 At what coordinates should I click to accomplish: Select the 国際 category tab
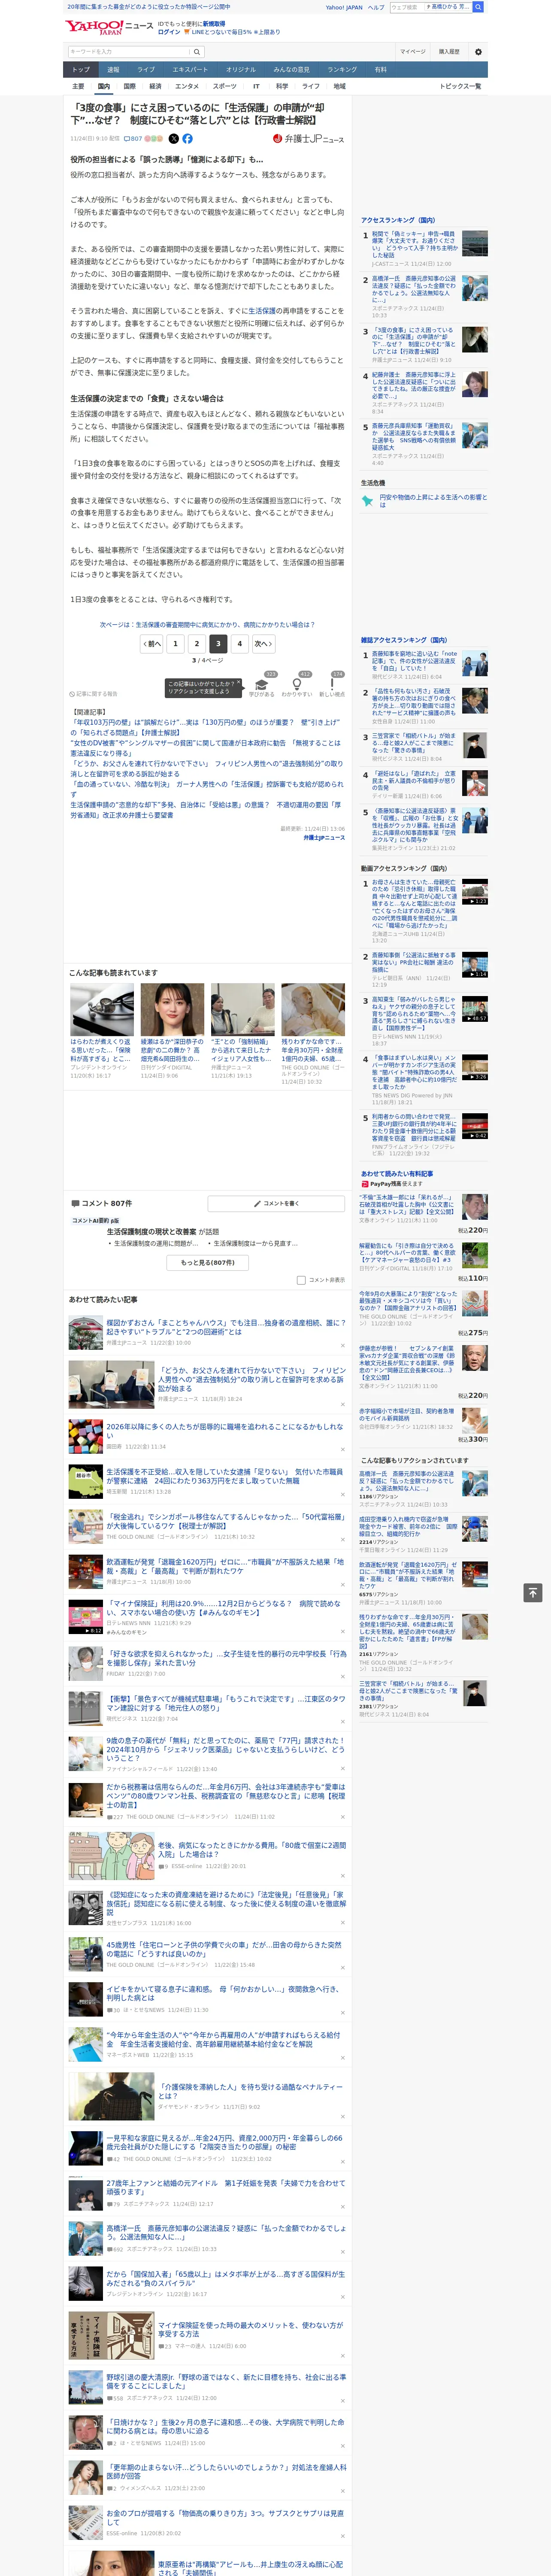coord(129,86)
